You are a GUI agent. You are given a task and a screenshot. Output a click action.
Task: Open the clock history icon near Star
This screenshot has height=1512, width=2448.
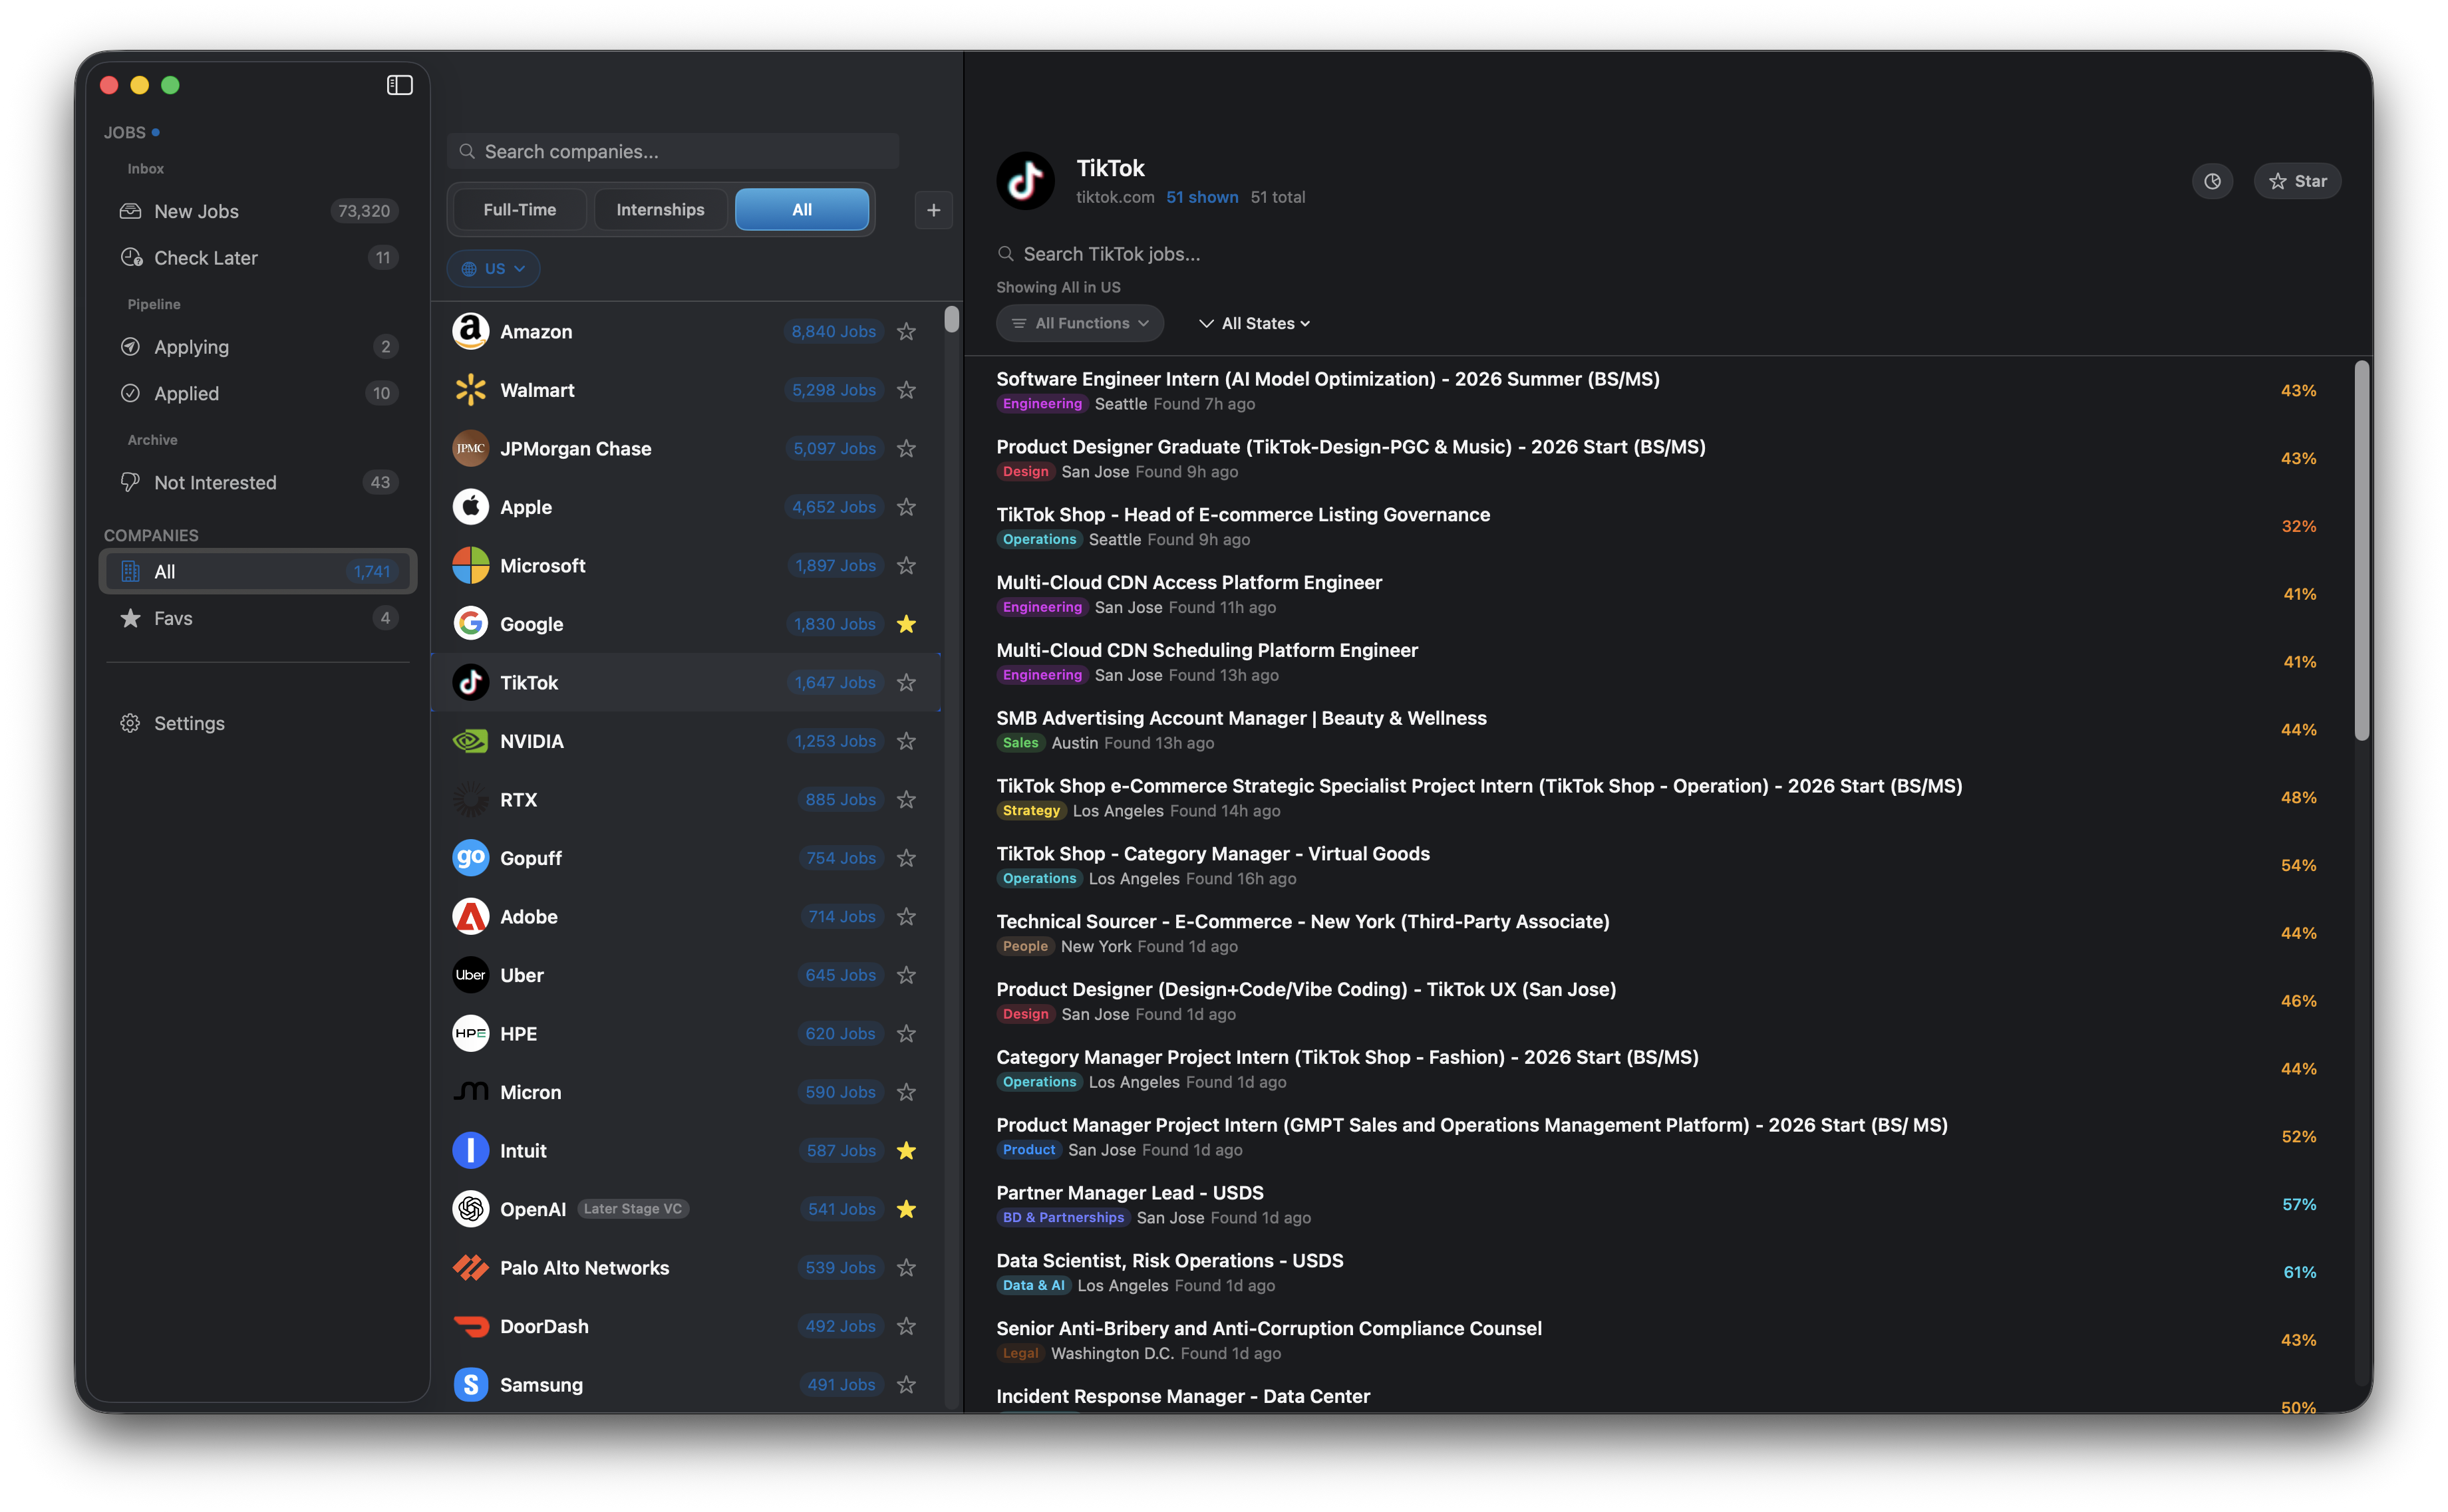point(2212,181)
